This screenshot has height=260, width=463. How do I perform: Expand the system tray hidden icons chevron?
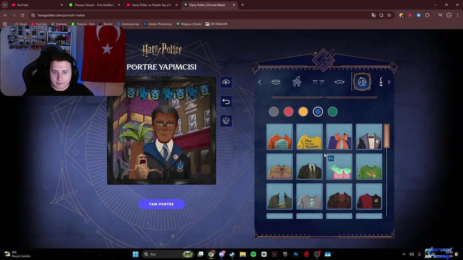click(x=404, y=254)
